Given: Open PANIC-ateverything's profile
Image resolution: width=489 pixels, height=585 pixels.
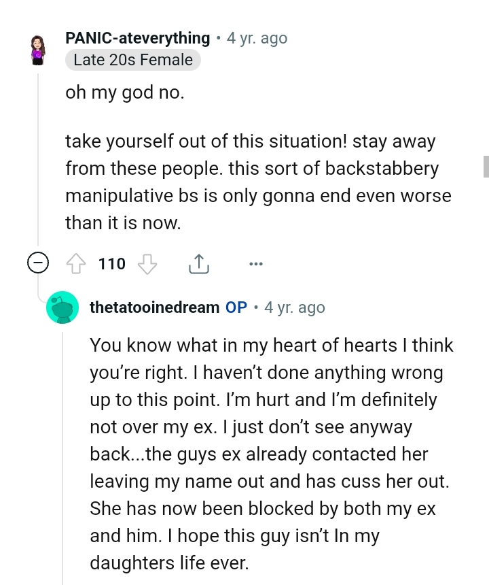Looking at the screenshot, I should coord(137,38).
